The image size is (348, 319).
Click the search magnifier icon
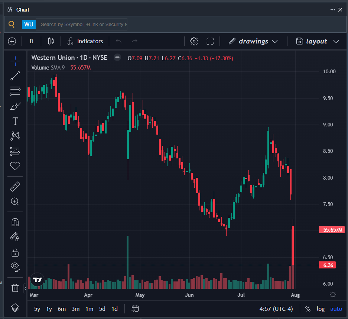pos(12,24)
